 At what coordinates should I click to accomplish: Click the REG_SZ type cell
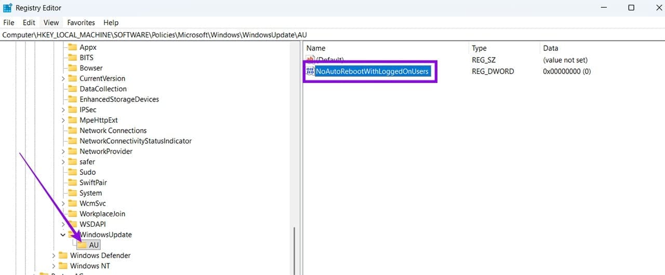pyautogui.click(x=484, y=60)
